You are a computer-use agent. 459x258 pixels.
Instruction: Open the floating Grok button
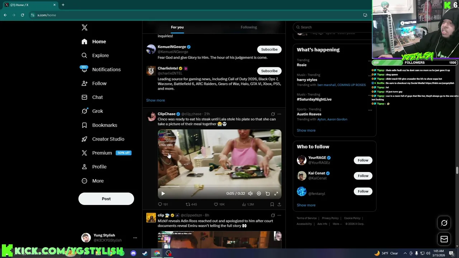click(x=444, y=223)
